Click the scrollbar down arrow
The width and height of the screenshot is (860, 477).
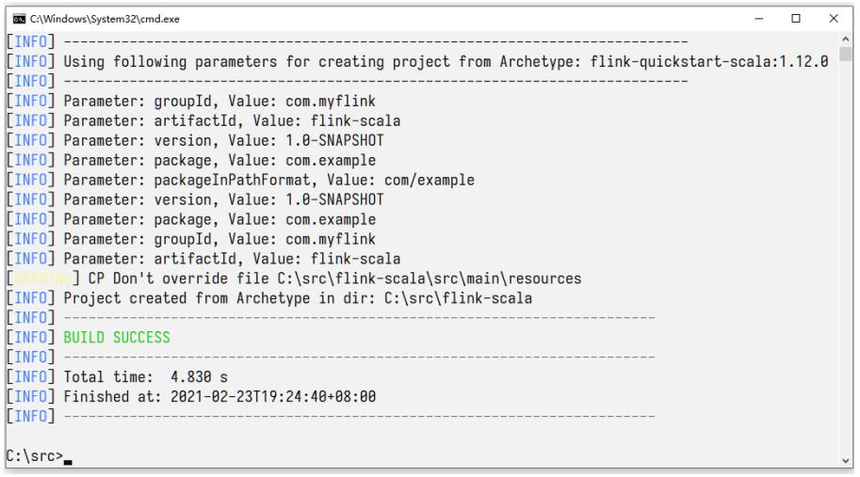pyautogui.click(x=844, y=458)
